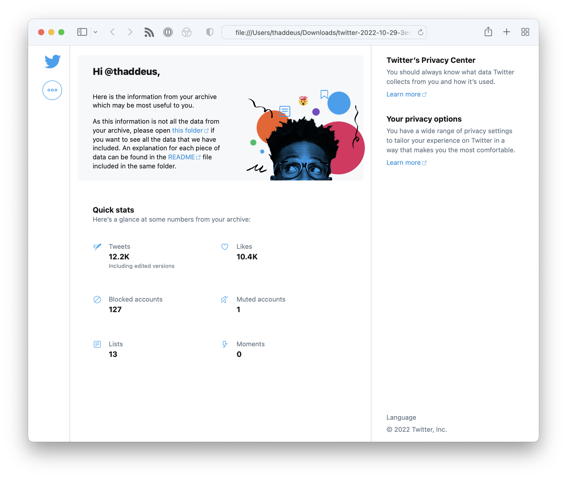This screenshot has width=567, height=479.
Task: Click the Muted accounts label
Action: coord(261,299)
